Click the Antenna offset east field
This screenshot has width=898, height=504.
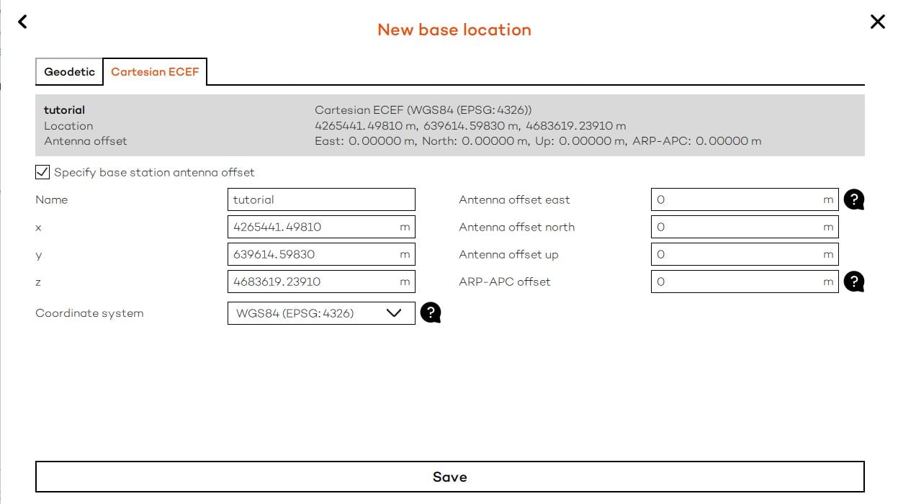click(737, 199)
